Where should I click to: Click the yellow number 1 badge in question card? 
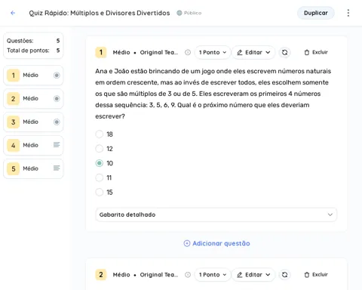(x=101, y=52)
